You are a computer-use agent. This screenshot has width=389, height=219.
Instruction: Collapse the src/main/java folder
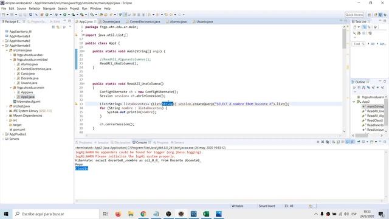[x=7, y=50]
